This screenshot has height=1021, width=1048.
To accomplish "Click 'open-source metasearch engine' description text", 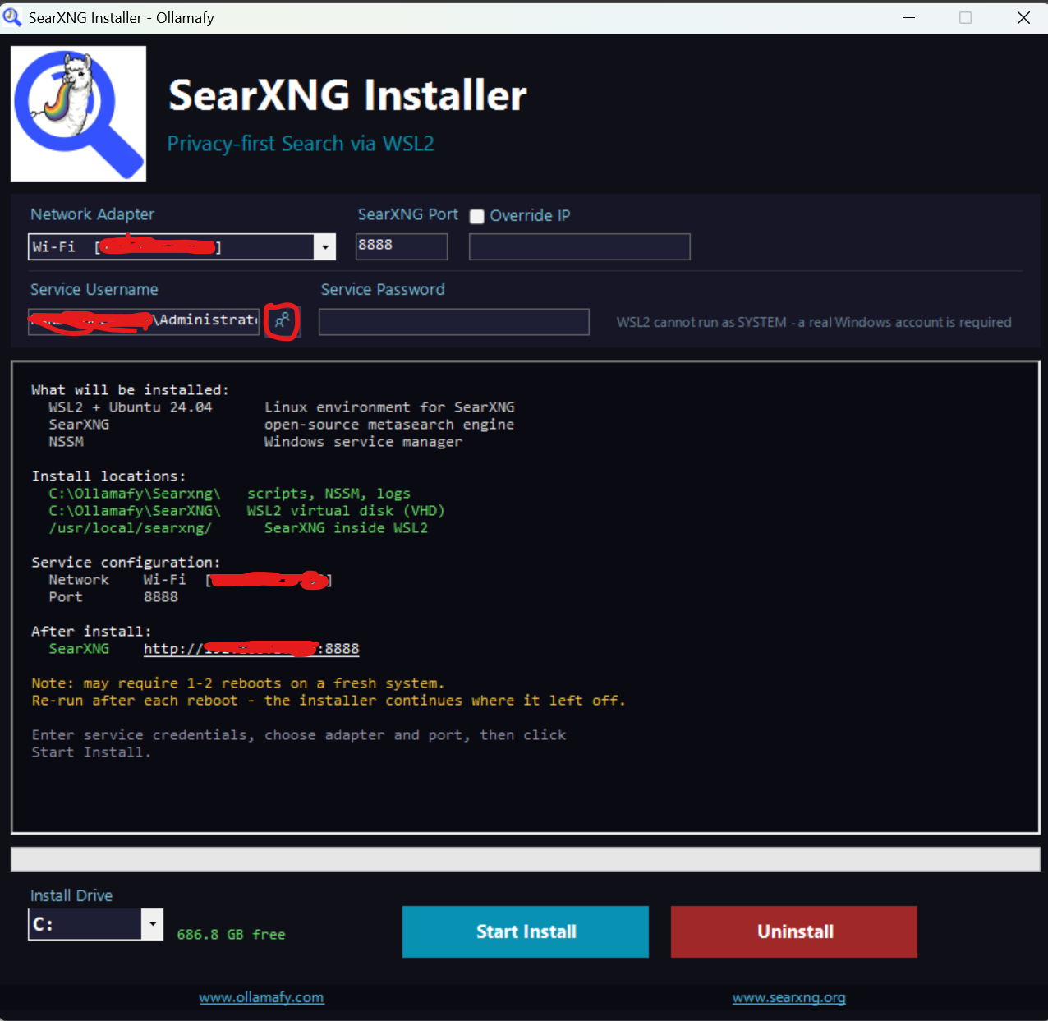I will 389,425.
